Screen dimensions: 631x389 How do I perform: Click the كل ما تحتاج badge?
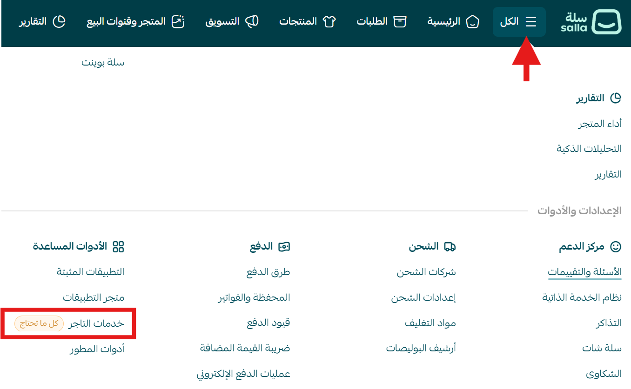pos(39,323)
